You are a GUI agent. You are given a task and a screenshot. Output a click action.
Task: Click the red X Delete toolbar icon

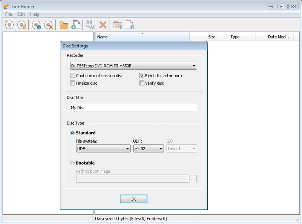pyautogui.click(x=103, y=25)
